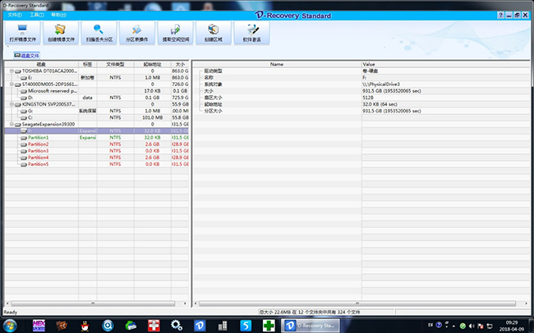Viewport: 534px width, 333px height.
Task: Collapse the ST4000DM005 disk node
Action: tap(12, 84)
